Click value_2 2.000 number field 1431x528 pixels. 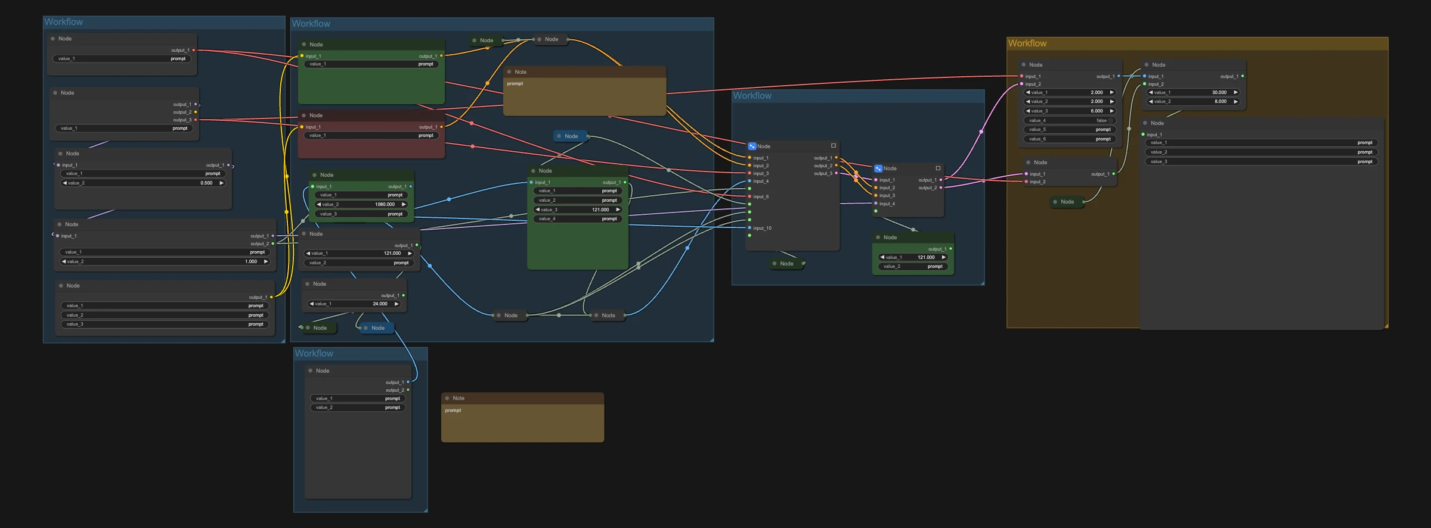1069,101
